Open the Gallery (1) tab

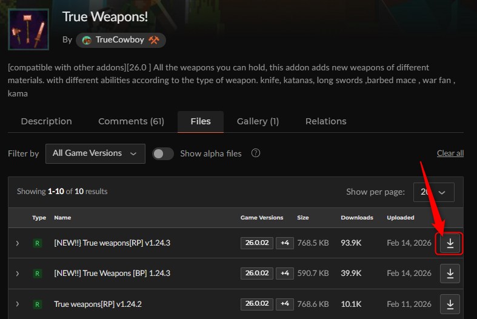(x=258, y=121)
